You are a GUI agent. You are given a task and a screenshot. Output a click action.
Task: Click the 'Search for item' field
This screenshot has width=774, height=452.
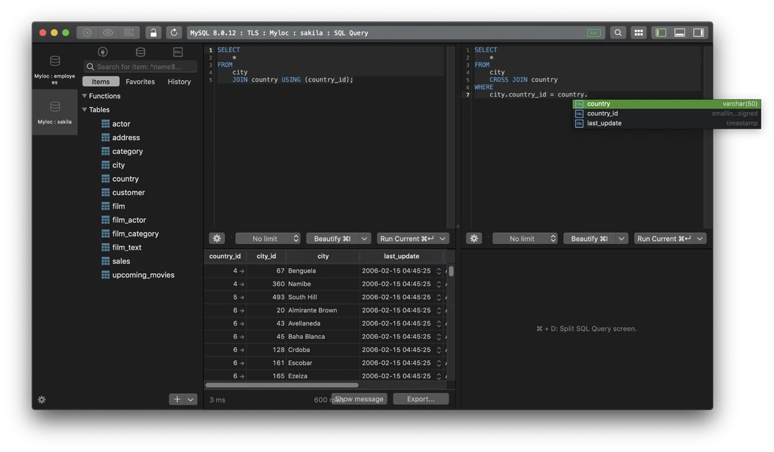click(141, 66)
